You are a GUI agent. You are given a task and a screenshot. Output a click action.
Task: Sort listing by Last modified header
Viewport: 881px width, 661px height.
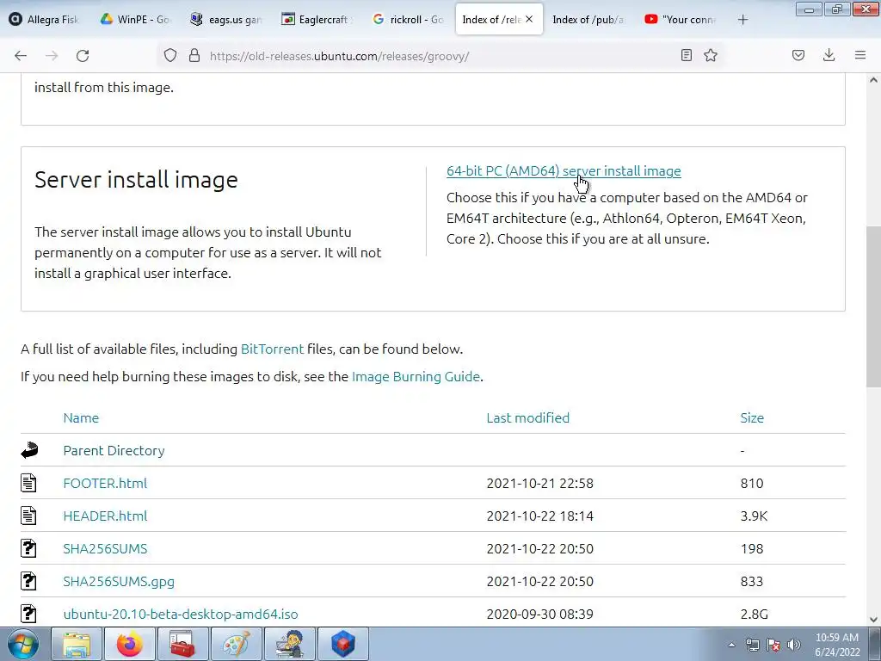coord(527,417)
